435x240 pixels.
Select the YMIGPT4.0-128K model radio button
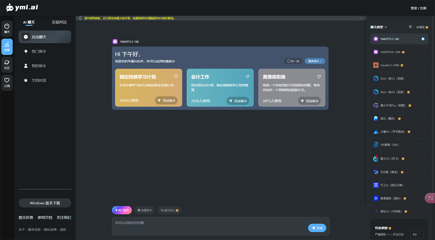click(x=423, y=52)
